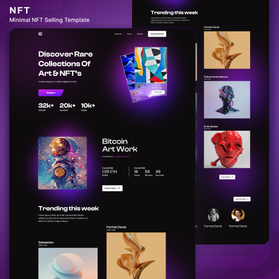The width and height of the screenshot is (279, 279).
Task: Click the black-and-white male artist avatar
Action: click(213, 215)
